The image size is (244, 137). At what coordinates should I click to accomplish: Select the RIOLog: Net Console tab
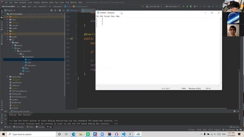click(x=21, y=112)
